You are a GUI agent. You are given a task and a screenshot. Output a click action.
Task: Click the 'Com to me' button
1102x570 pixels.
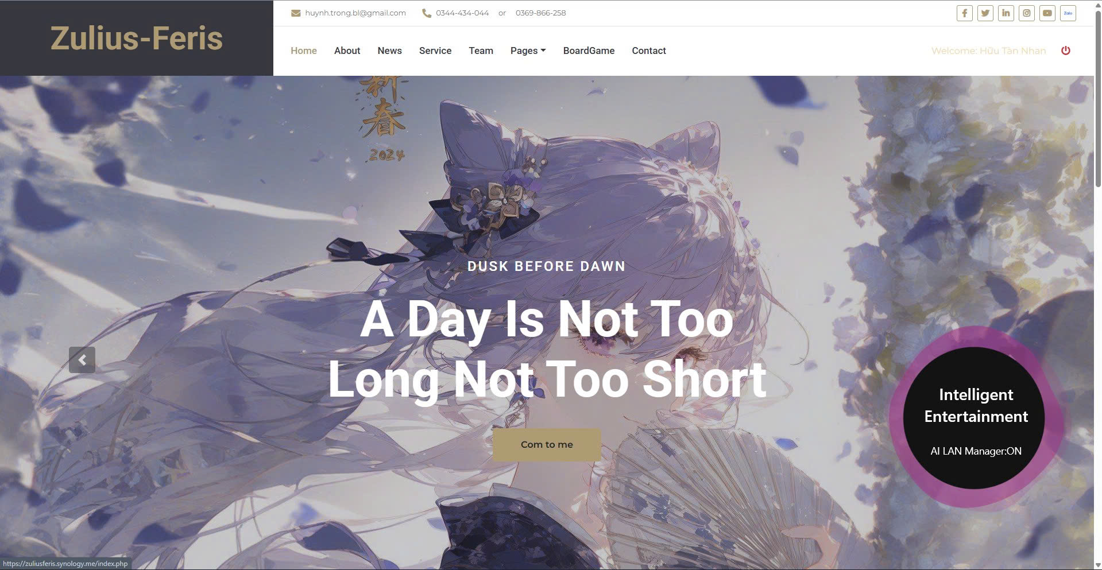tap(547, 444)
